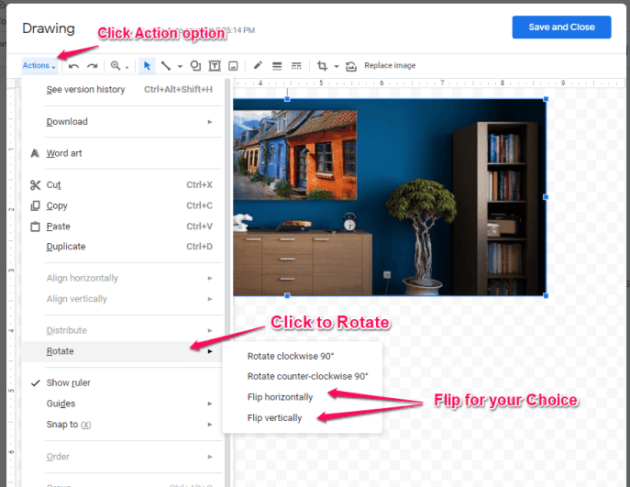Click the bottom-center resize handle
This screenshot has width=630, height=487.
coord(287,295)
